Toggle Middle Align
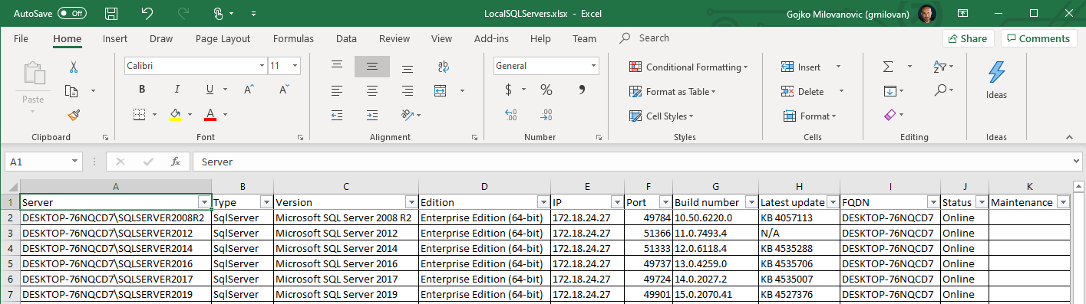1086x304 pixels. pos(372,67)
